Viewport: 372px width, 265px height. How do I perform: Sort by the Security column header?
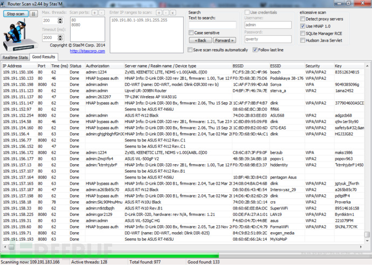click(x=319, y=66)
